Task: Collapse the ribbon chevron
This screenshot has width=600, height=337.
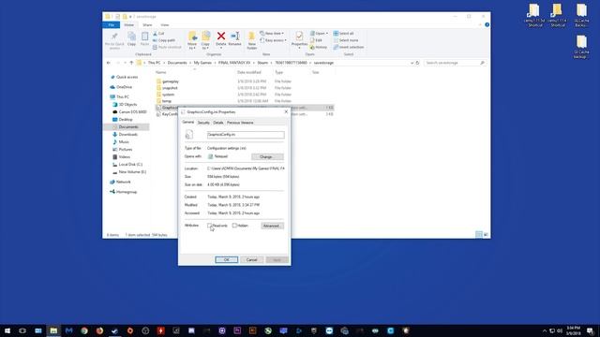Action: (480, 25)
